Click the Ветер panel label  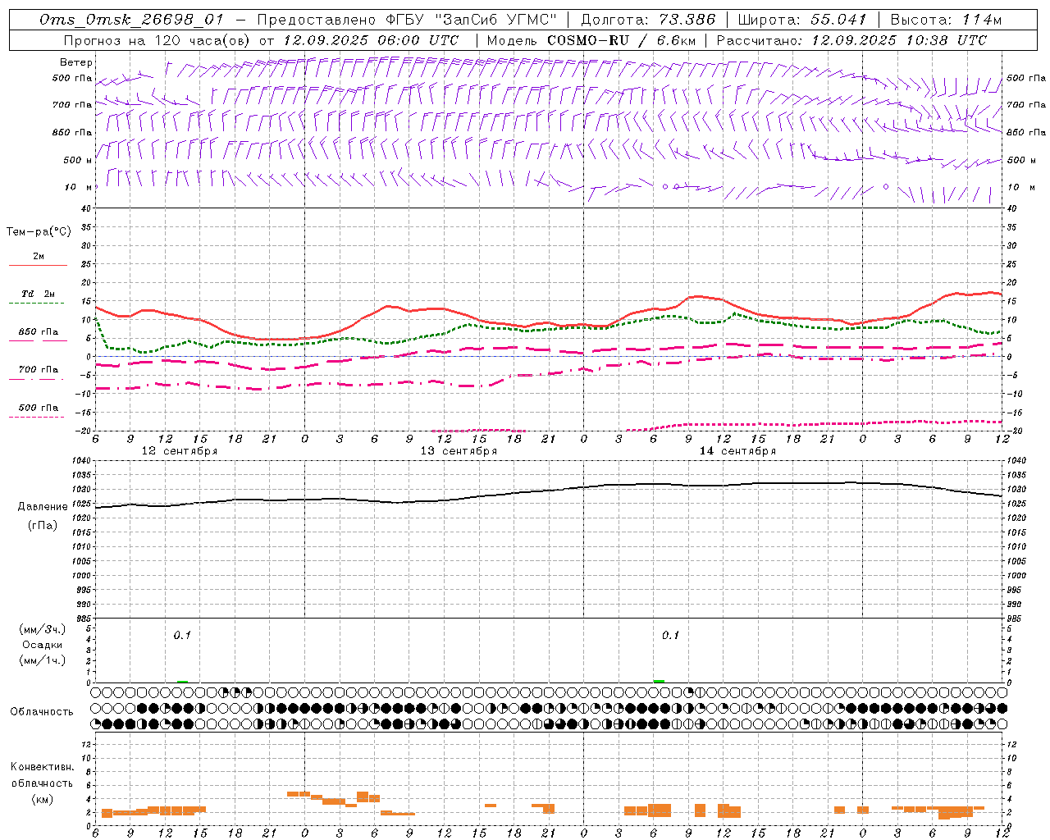(76, 62)
